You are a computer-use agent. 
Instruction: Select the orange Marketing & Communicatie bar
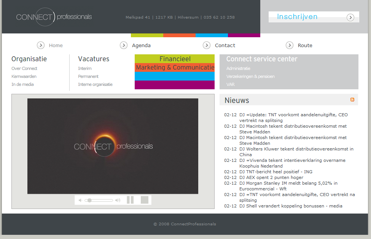point(175,67)
